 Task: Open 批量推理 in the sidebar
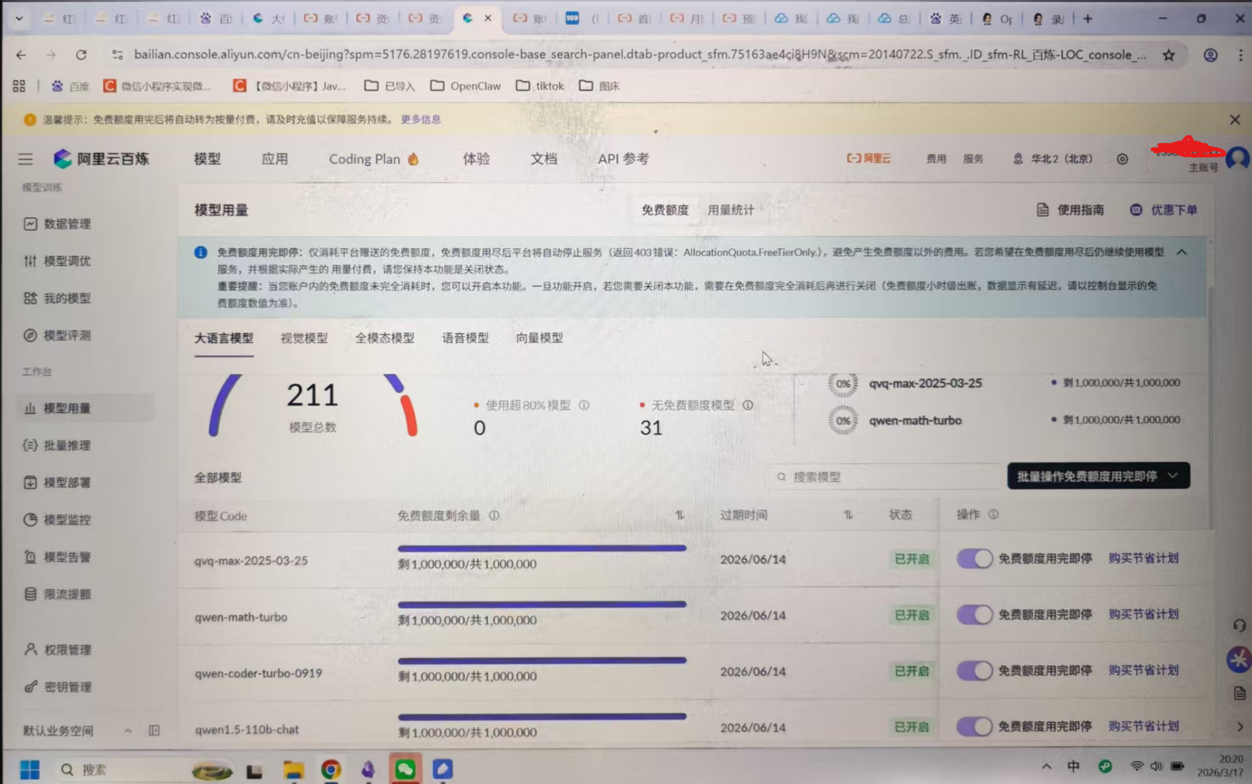[x=57, y=445]
